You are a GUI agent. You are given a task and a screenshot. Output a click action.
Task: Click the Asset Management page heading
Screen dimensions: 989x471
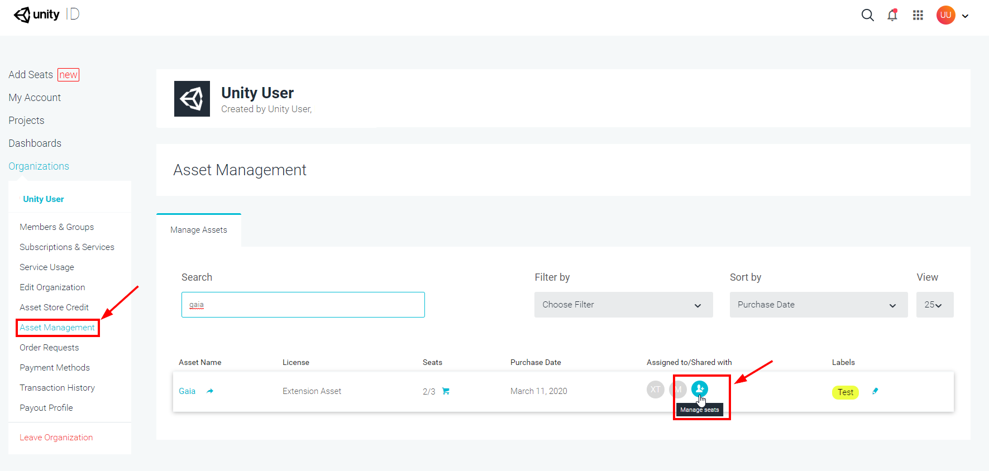point(240,170)
